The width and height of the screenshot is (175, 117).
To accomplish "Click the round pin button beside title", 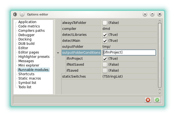I will [x=22, y=14].
